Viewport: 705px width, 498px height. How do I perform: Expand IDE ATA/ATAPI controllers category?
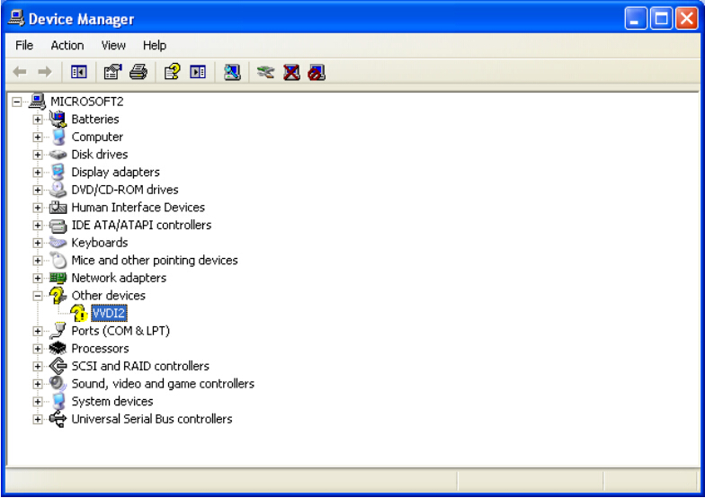point(38,225)
